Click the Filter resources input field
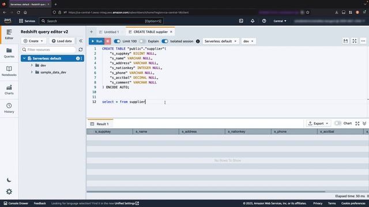Image resolution: width=369 pixels, height=207 pixels. pos(48,50)
